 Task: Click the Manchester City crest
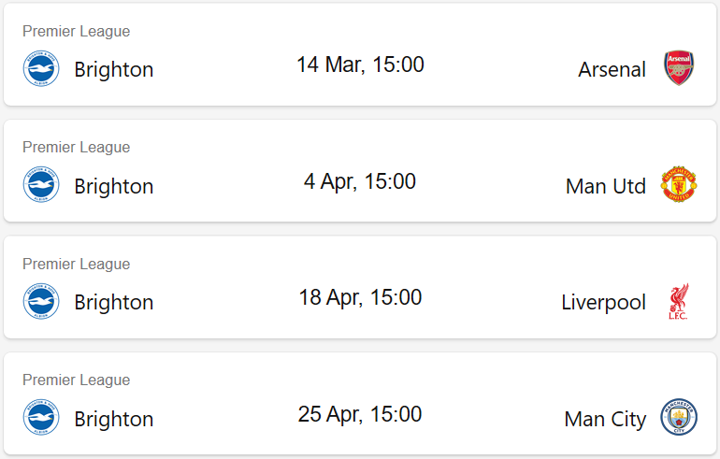pyautogui.click(x=679, y=417)
